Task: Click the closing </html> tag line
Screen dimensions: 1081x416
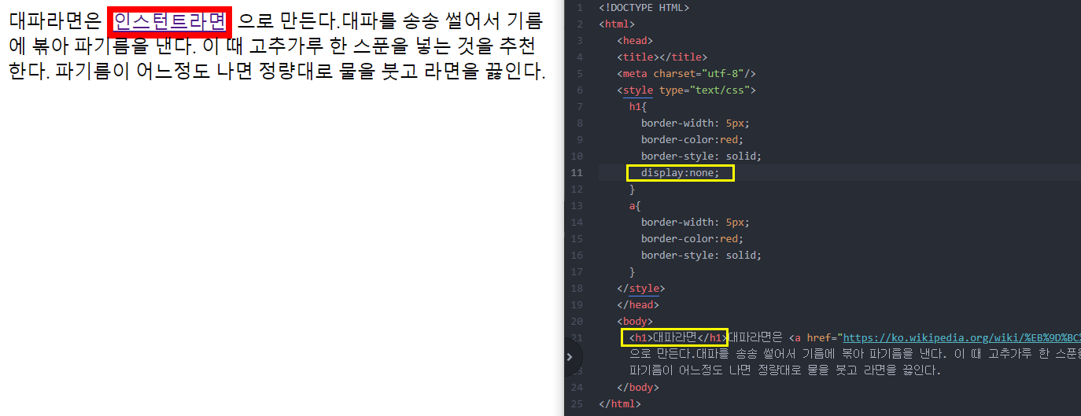Action: click(x=620, y=404)
